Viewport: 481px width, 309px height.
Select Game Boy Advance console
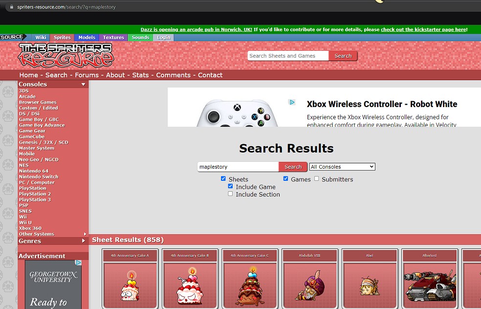click(x=42, y=125)
